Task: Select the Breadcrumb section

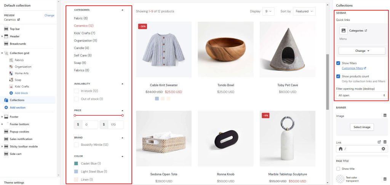Action: click(18, 44)
